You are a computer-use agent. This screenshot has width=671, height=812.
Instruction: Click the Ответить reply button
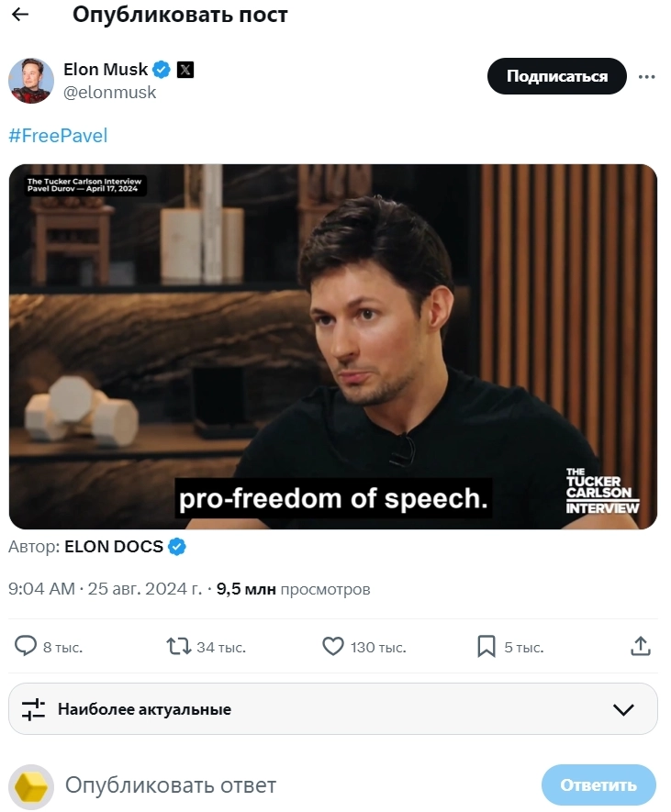598,785
